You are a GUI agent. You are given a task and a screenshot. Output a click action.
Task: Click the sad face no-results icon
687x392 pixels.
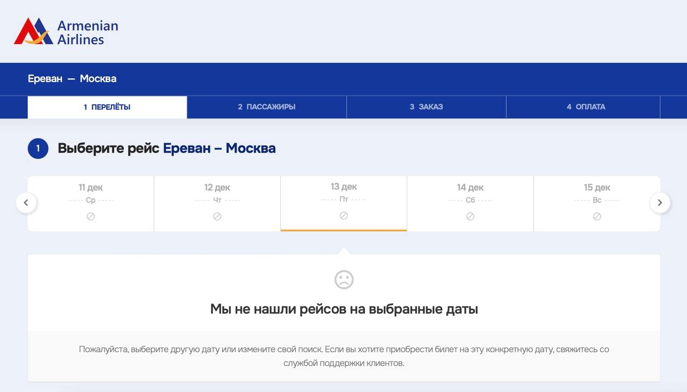tap(344, 279)
